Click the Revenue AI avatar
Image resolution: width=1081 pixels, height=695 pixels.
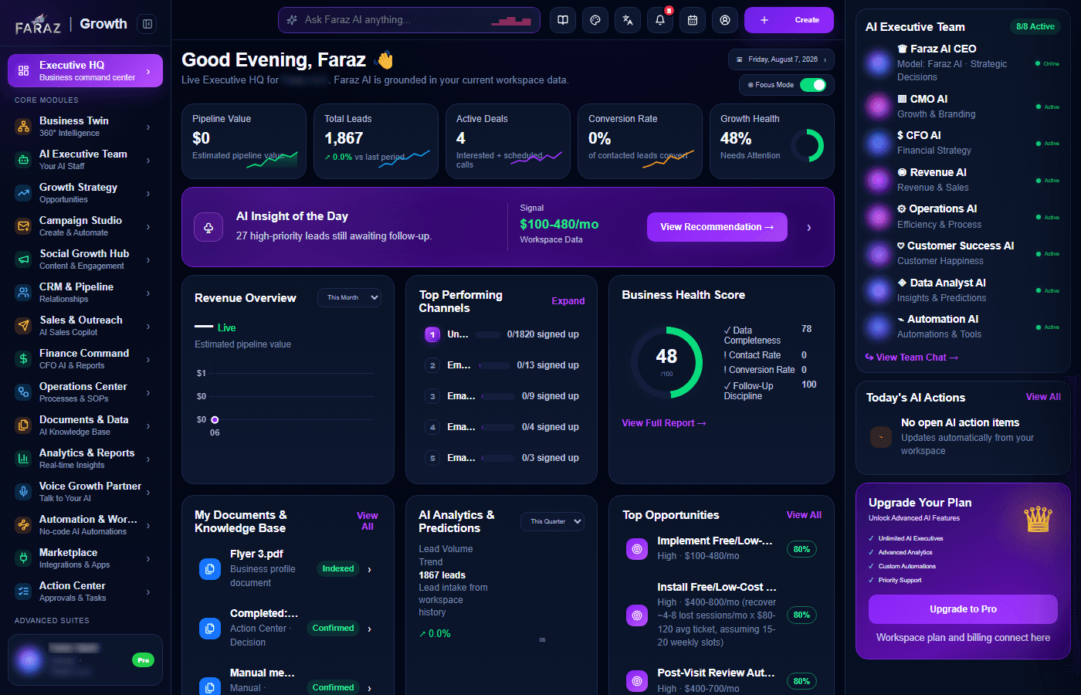(879, 180)
